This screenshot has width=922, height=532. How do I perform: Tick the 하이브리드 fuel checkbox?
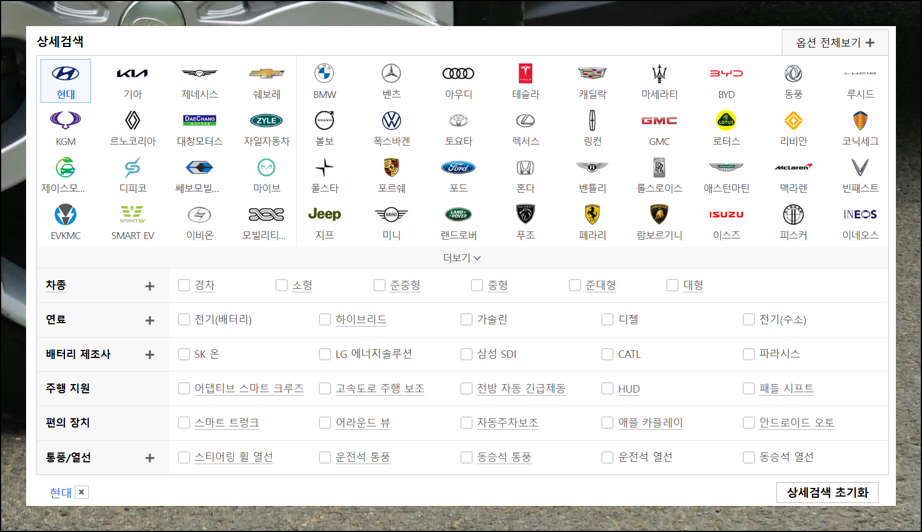(x=325, y=320)
